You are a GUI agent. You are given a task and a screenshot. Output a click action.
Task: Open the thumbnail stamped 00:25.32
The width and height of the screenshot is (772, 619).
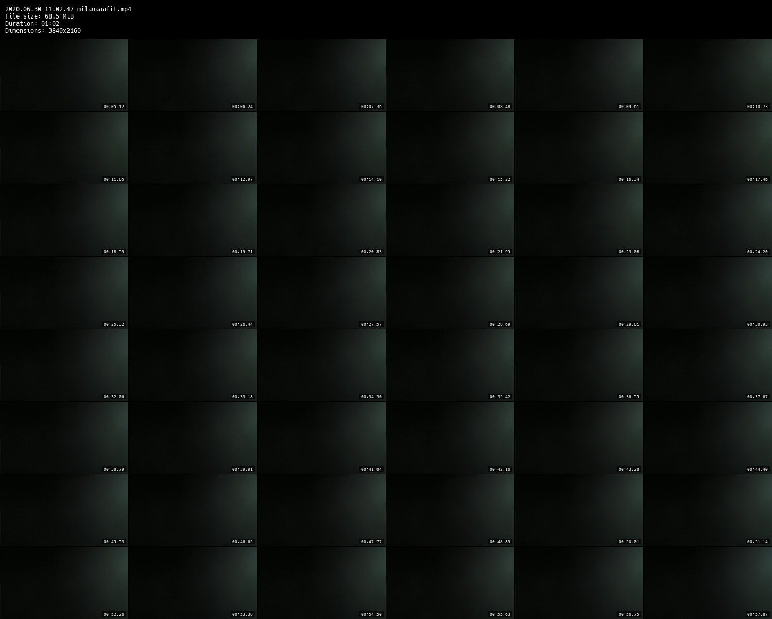[64, 293]
